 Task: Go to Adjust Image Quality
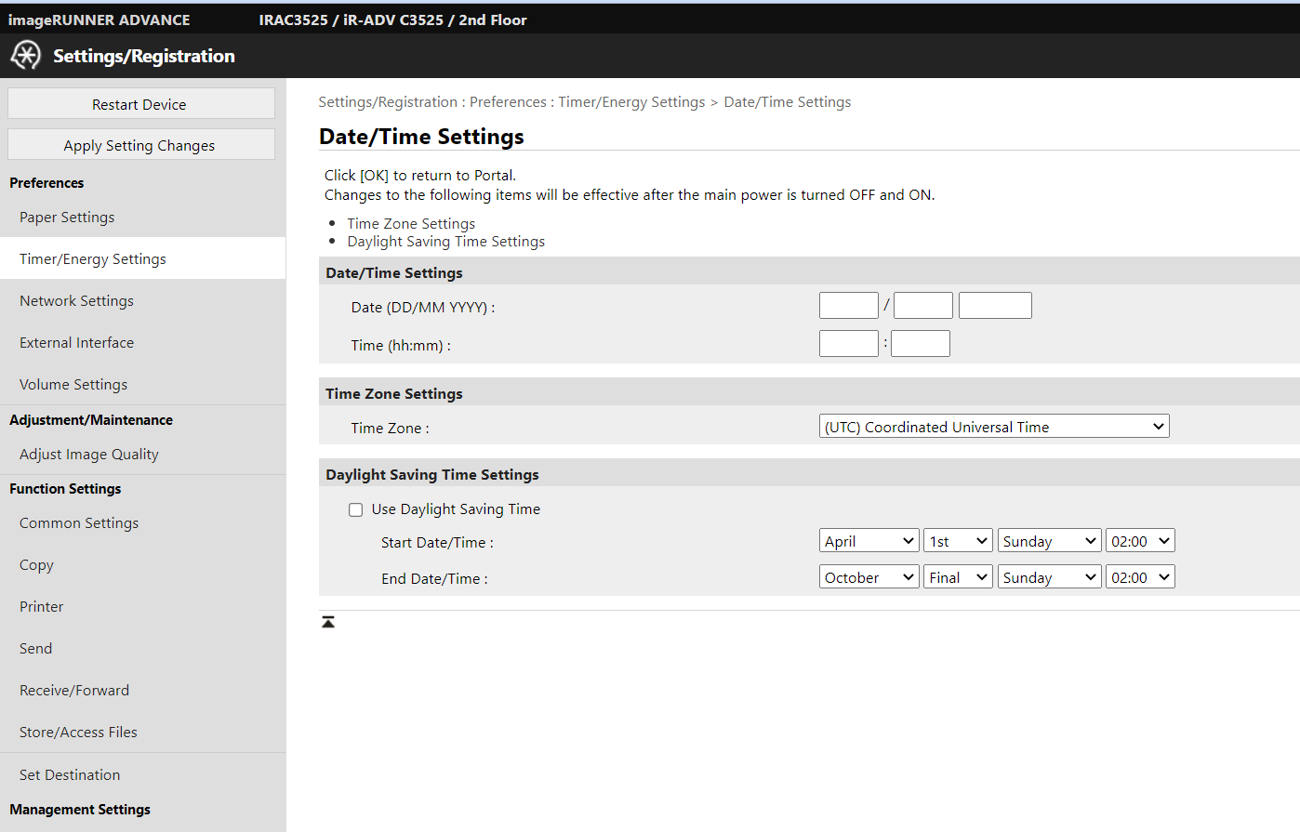[89, 455]
